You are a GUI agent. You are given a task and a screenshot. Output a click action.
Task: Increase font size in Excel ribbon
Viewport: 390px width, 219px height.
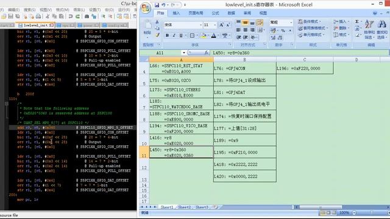221,25
